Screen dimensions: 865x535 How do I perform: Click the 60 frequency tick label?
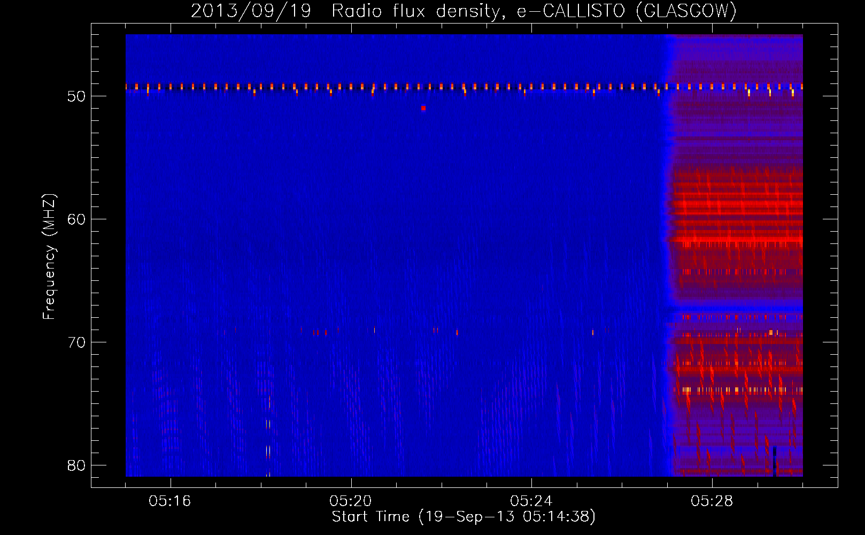click(76, 219)
